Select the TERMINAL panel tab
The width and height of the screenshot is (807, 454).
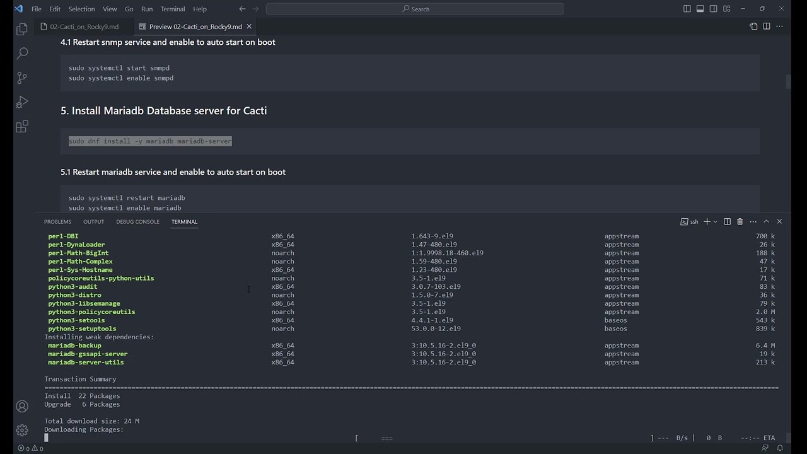coord(184,222)
